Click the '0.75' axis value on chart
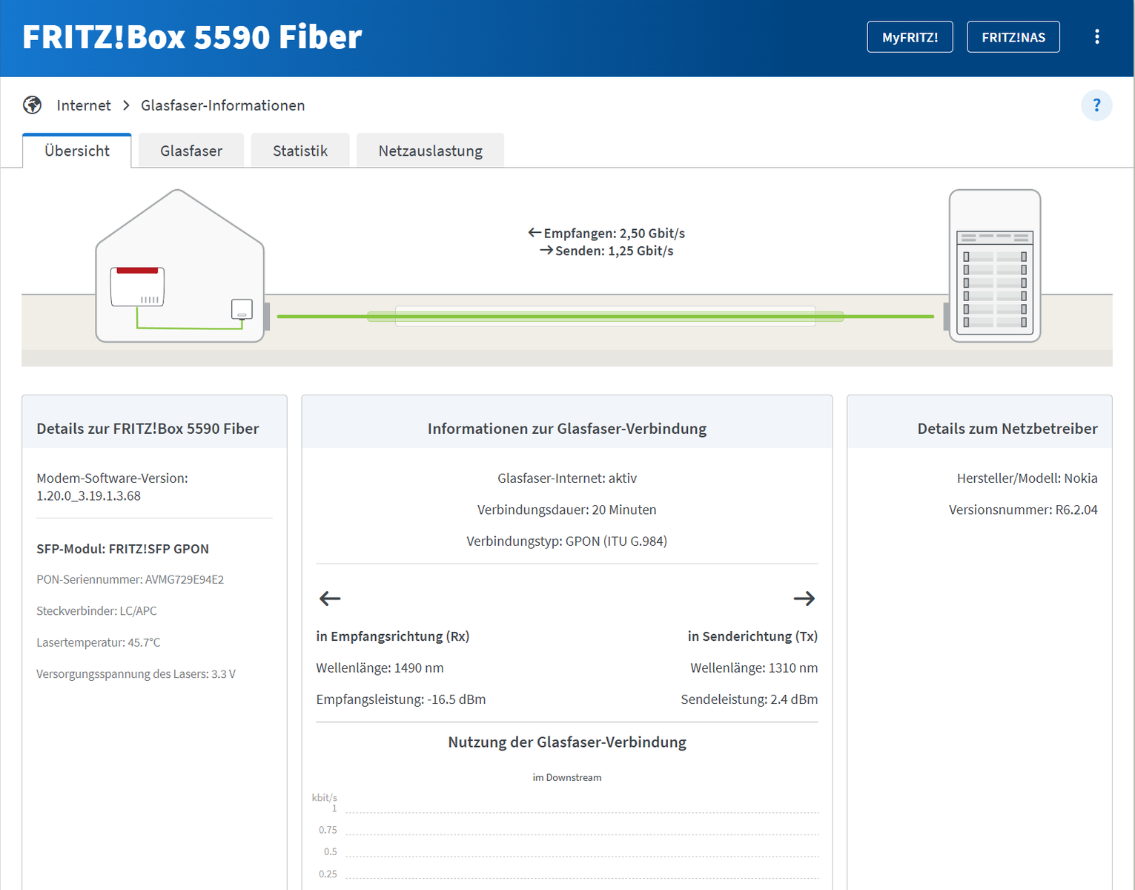Viewport: 1135px width, 890px height. click(x=328, y=830)
